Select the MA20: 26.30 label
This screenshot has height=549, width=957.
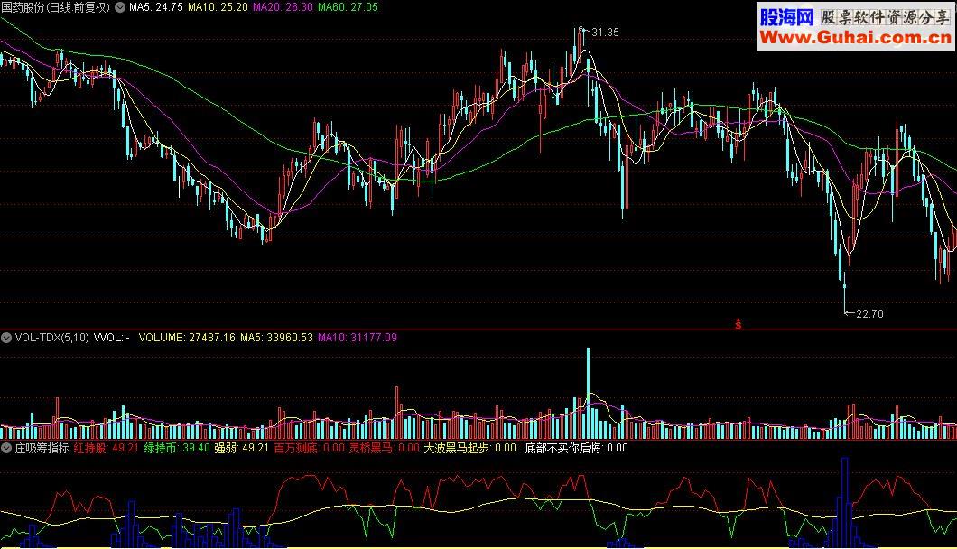[283, 7]
